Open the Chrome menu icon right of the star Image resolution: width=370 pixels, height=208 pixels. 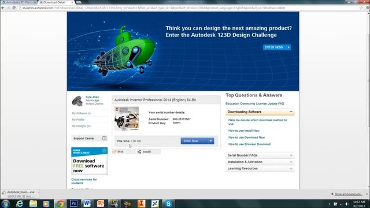(x=368, y=8)
